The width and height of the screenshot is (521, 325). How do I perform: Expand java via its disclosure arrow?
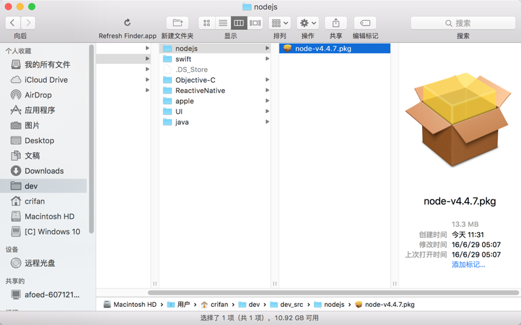click(267, 122)
